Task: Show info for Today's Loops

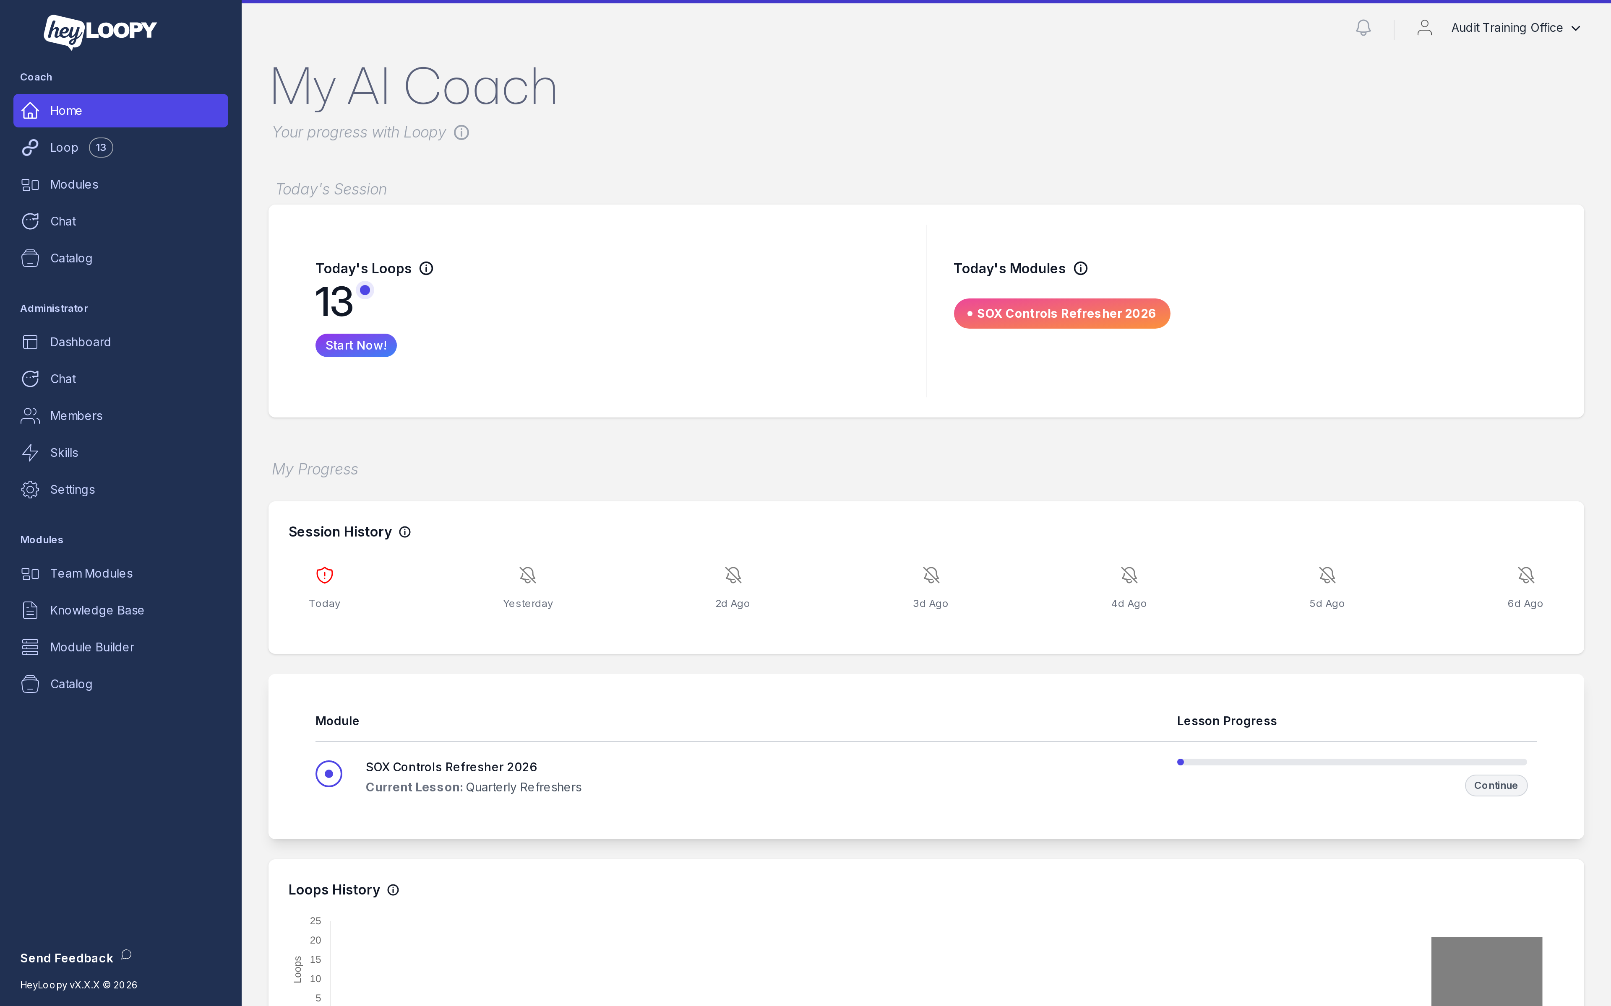Action: [426, 268]
